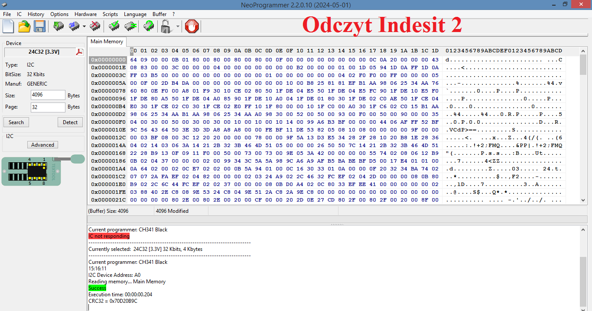Screen dimensions: 592x311
Task: Select address row 0x00000186
Action: click(108, 161)
